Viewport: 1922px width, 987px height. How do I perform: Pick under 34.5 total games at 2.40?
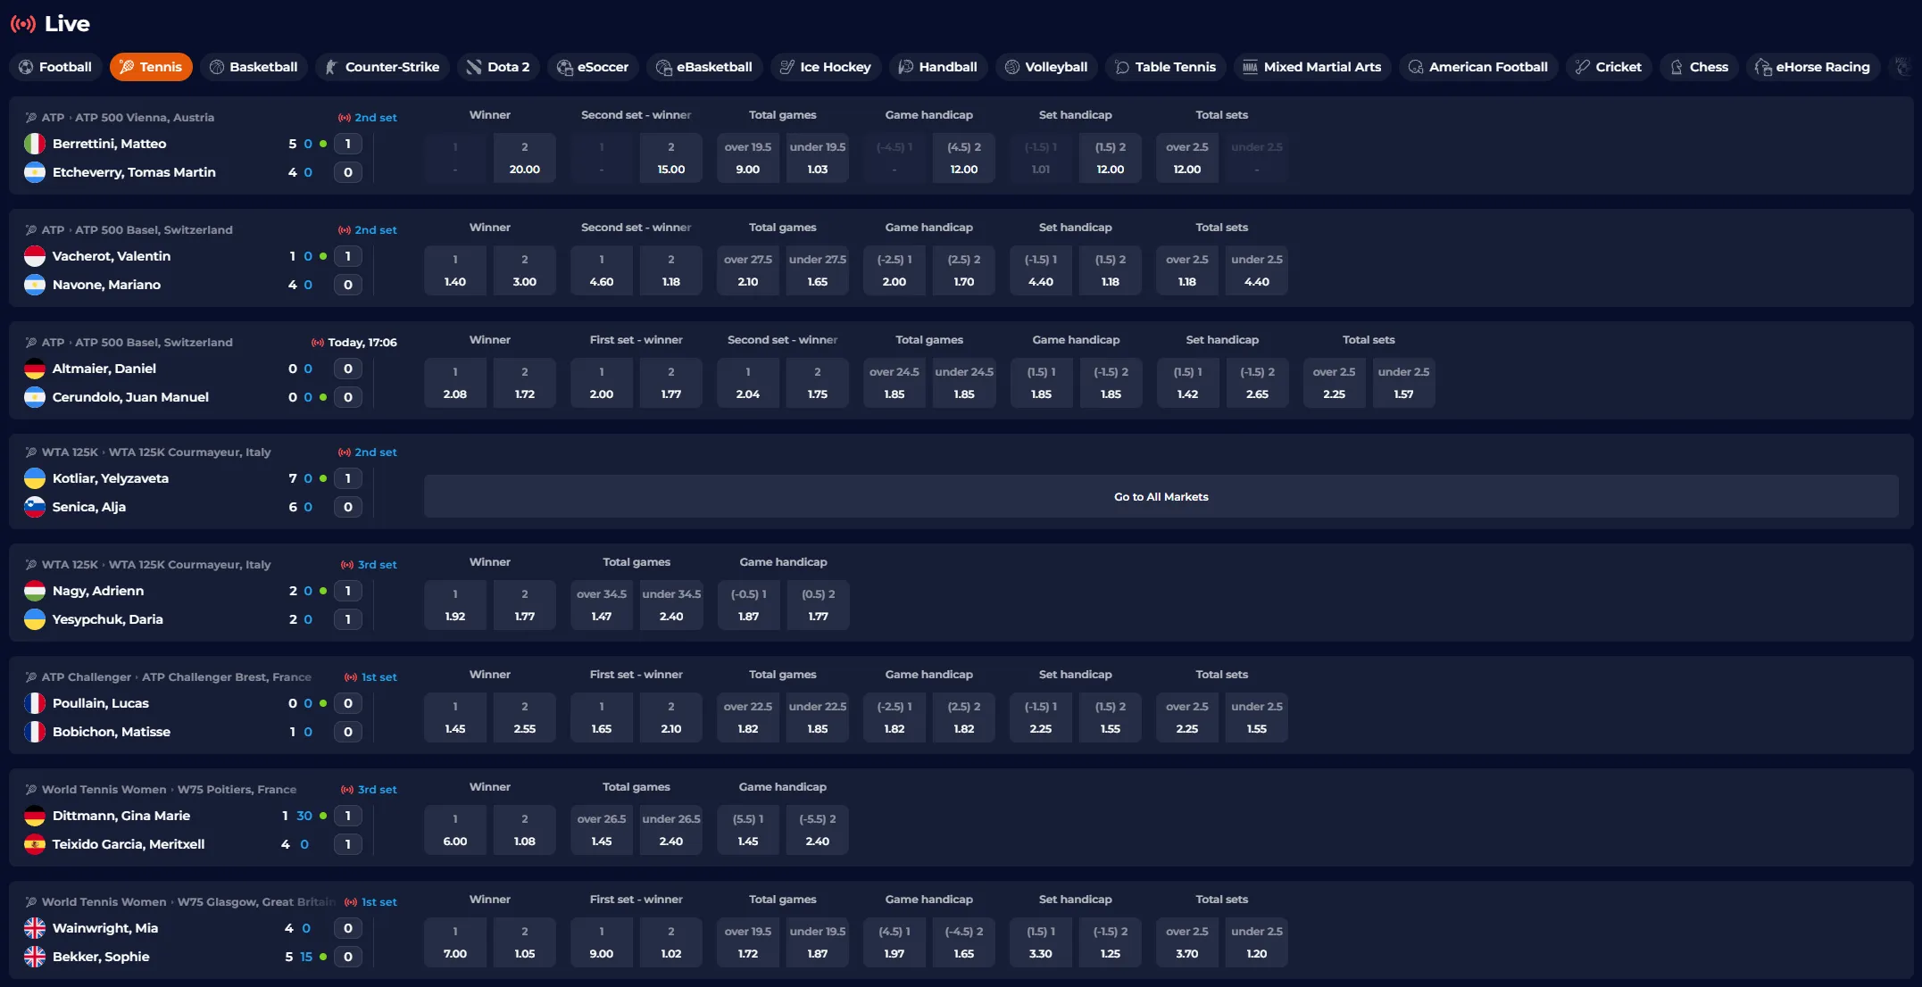click(x=671, y=605)
